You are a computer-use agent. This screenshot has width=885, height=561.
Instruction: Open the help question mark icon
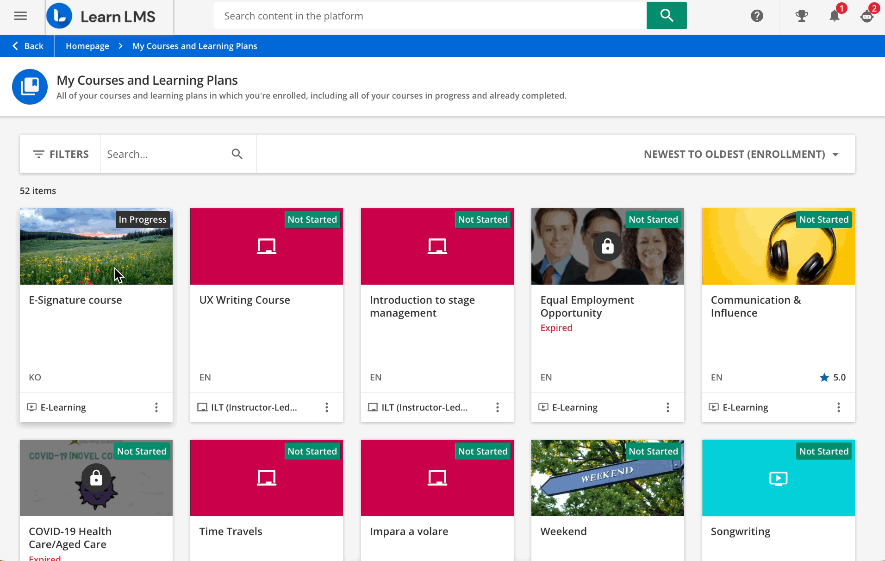tap(757, 16)
